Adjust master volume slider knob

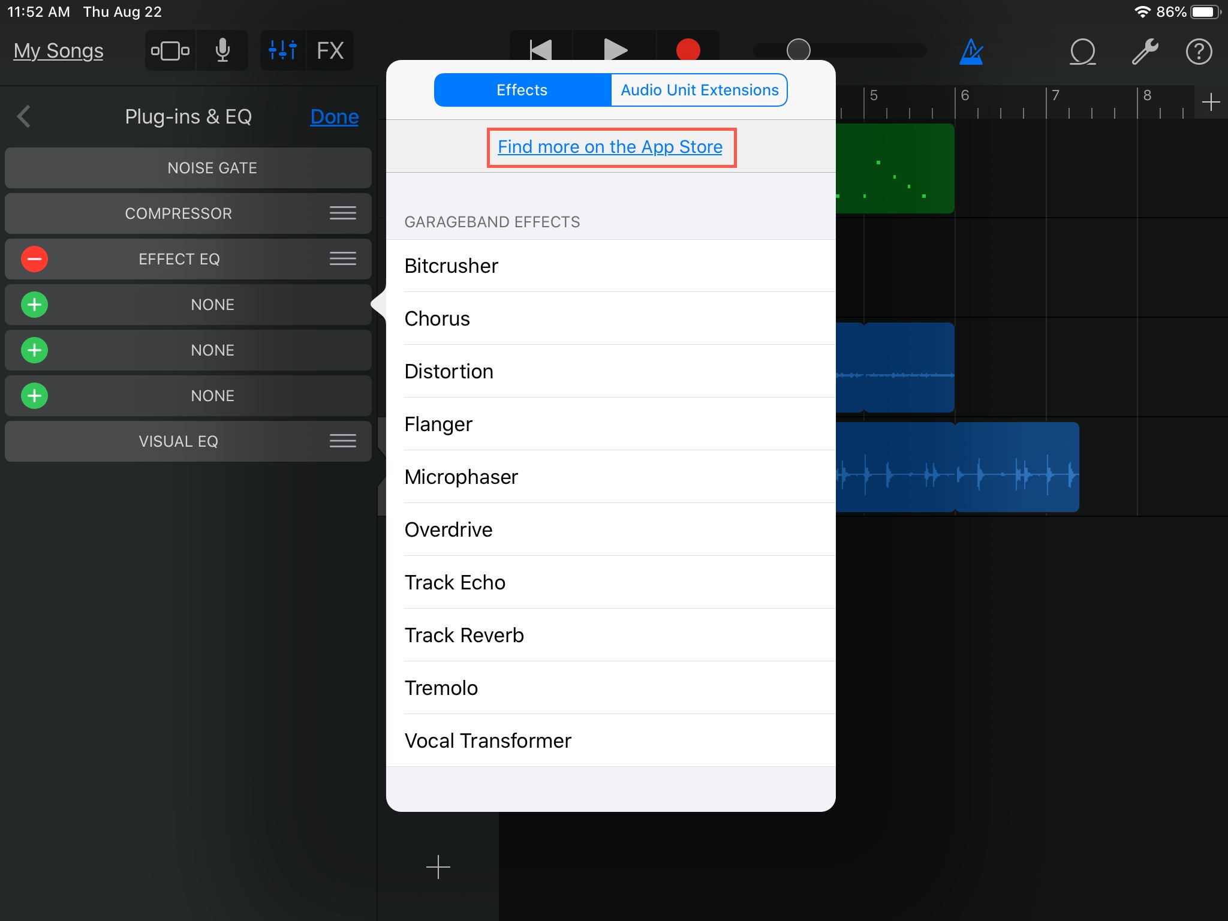(799, 50)
